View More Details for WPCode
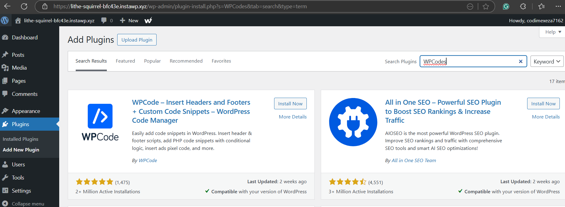Screen dimensions: 565x207 point(293,117)
